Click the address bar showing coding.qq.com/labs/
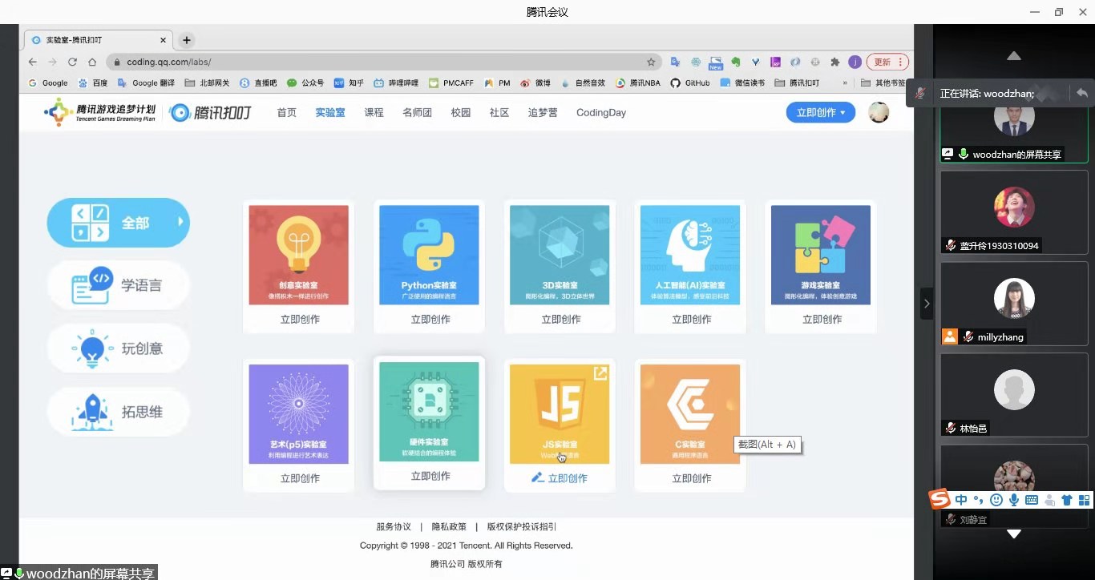This screenshot has height=580, width=1095. 383,62
